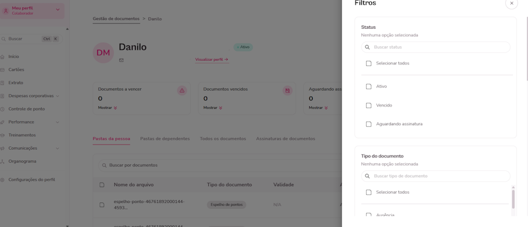Switch to Todos os documentos tab
Image resolution: width=528 pixels, height=227 pixels.
click(x=223, y=139)
